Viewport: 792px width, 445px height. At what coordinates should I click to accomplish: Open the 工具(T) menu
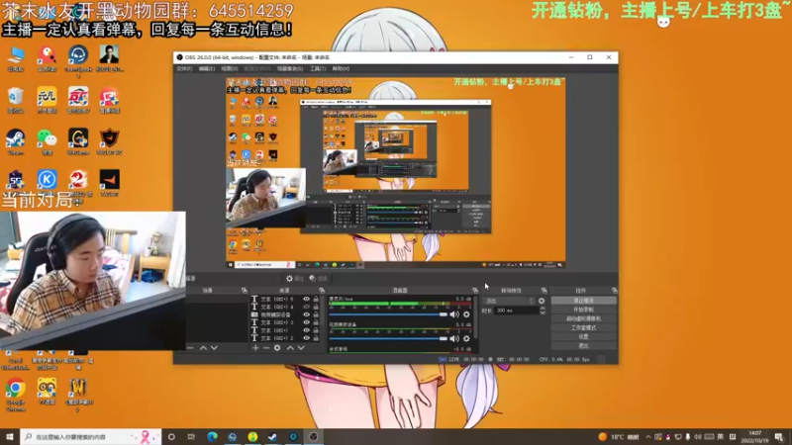click(318, 68)
